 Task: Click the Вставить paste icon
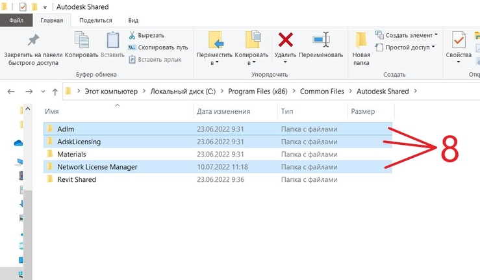pos(112,40)
